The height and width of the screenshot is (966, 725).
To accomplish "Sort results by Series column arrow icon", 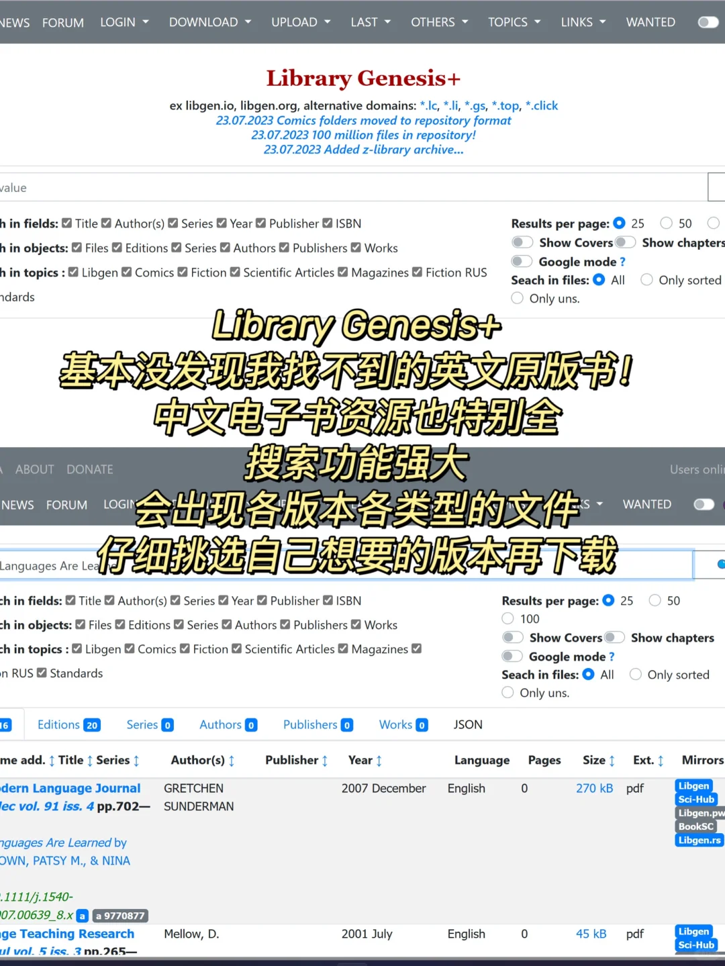I will tap(136, 761).
